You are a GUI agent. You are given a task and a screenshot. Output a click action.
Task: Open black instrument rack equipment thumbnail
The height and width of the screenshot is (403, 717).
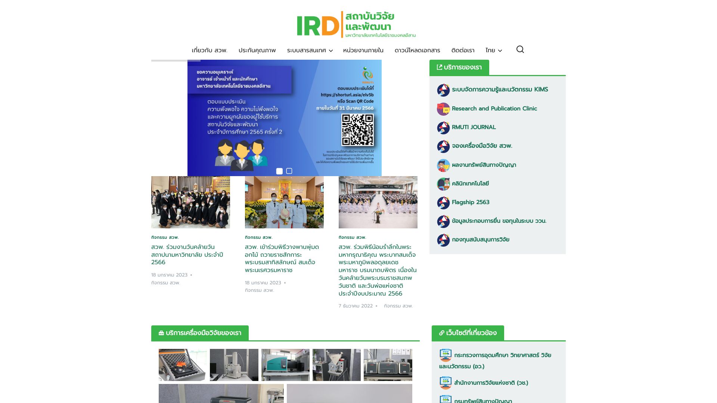click(388, 365)
